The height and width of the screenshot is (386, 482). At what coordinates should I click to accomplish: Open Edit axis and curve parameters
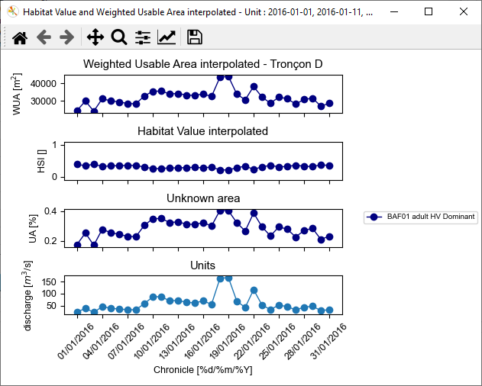(x=167, y=37)
